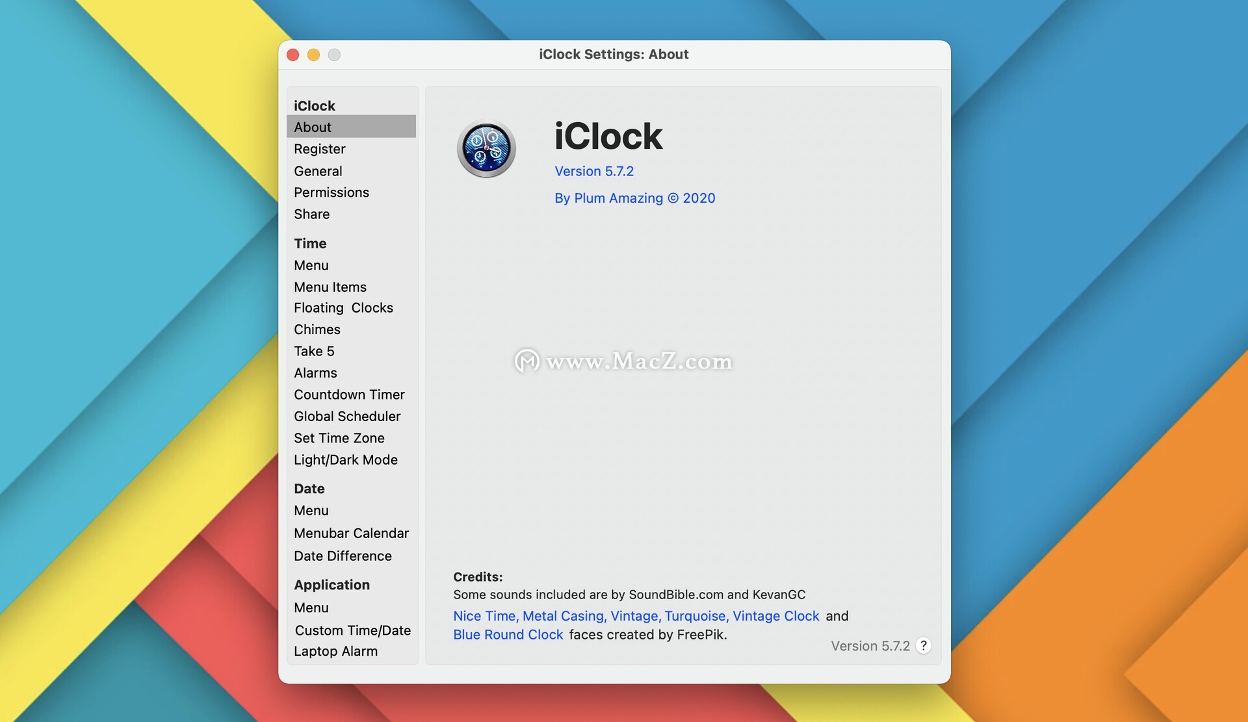Click the Date section header
1248x722 pixels.
[309, 489]
